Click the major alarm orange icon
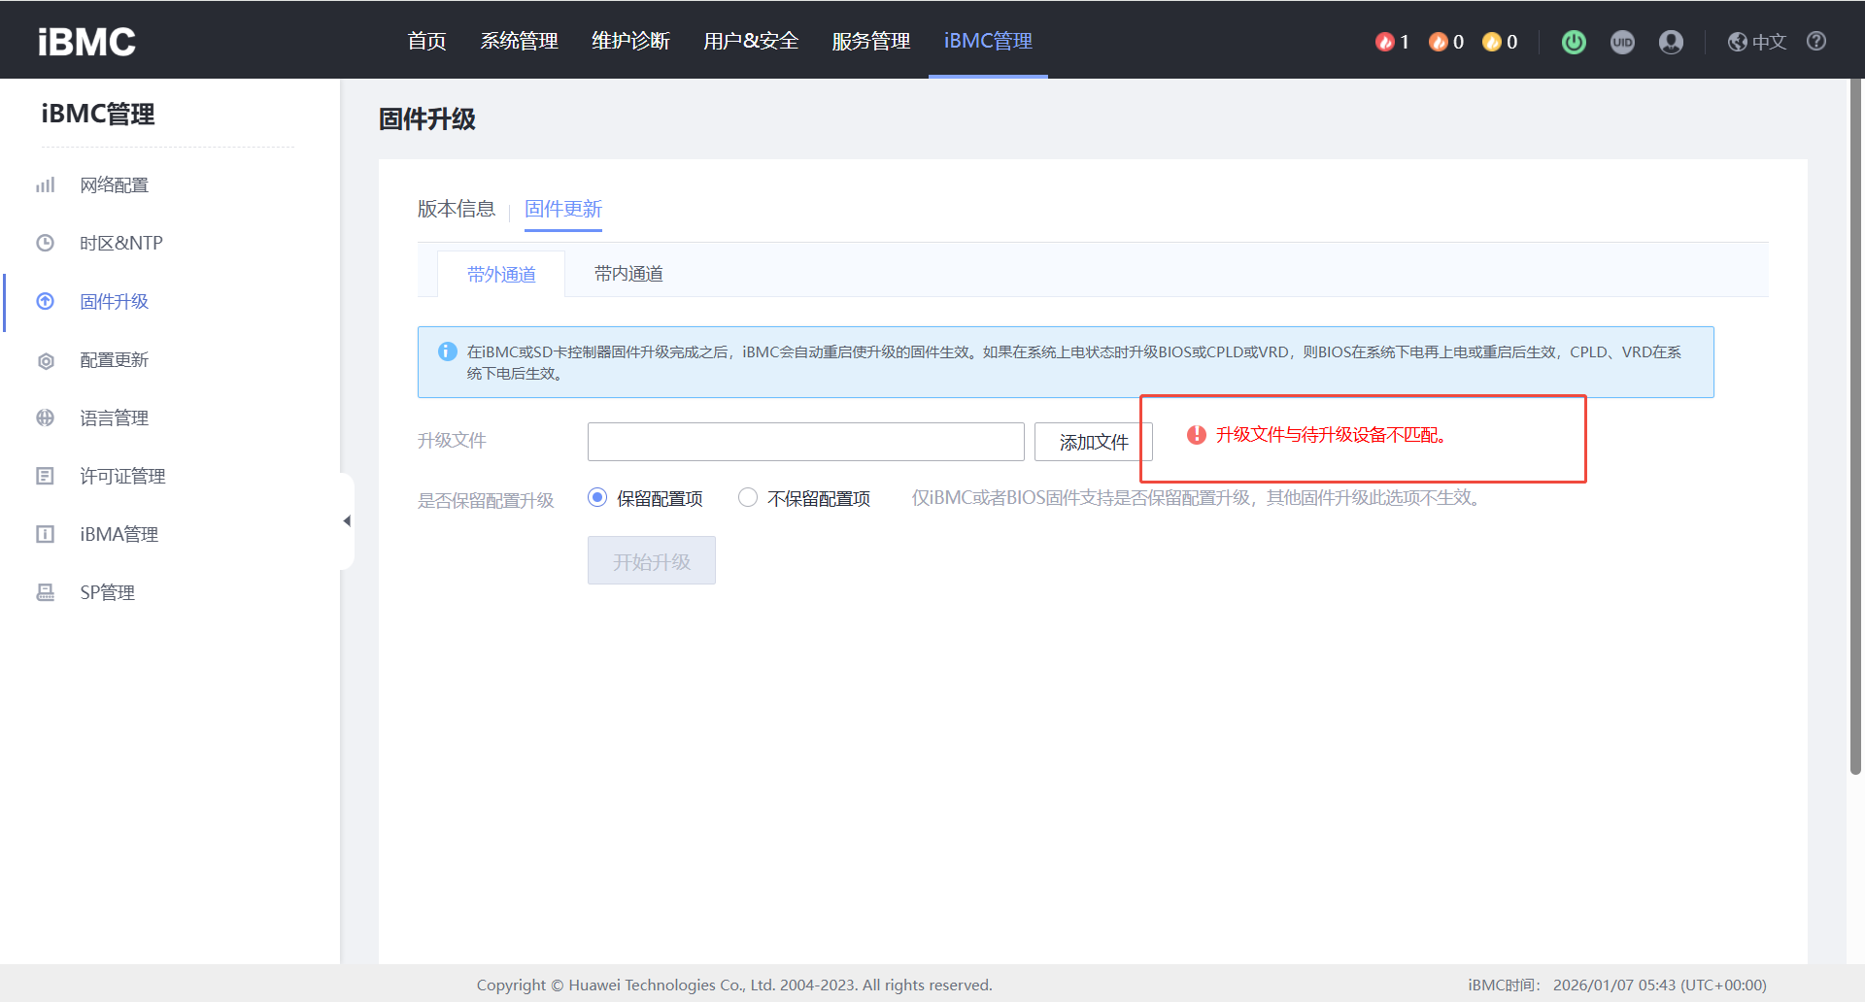 pos(1439,42)
